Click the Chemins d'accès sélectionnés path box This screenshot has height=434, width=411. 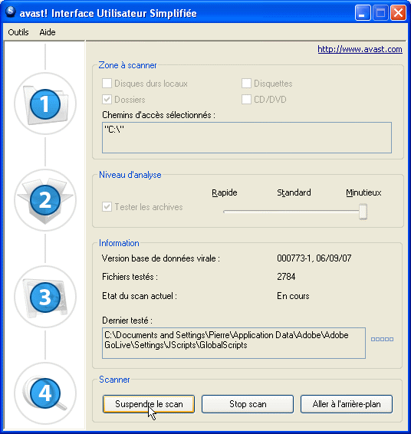coord(247,137)
